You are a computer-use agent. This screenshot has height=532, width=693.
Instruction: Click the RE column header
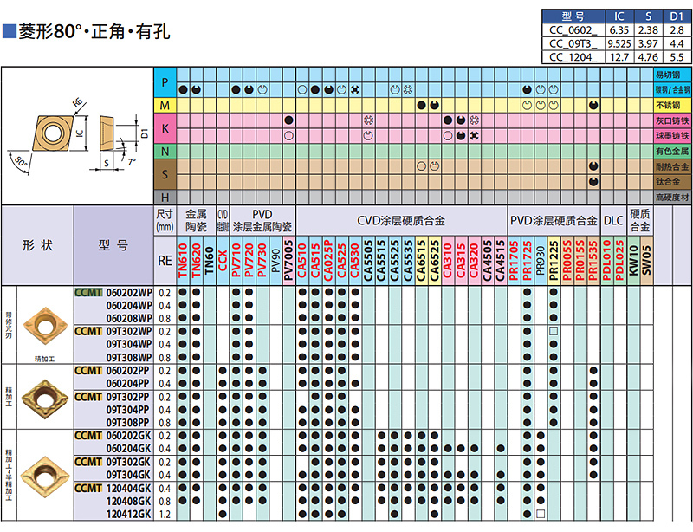(165, 261)
